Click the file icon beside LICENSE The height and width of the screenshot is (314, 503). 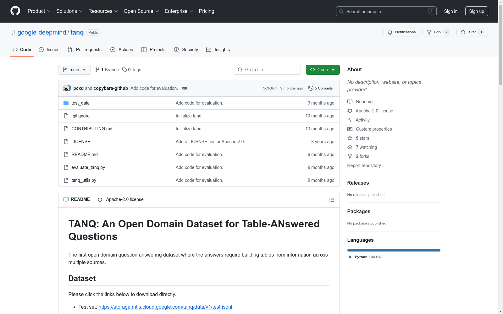[66, 142]
